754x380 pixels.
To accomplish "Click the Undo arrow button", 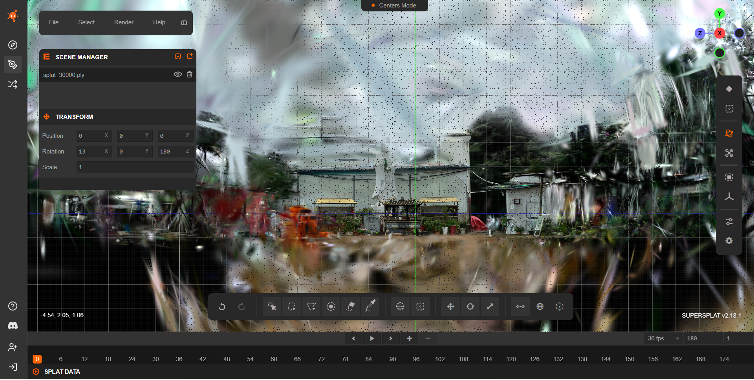I will click(x=222, y=307).
